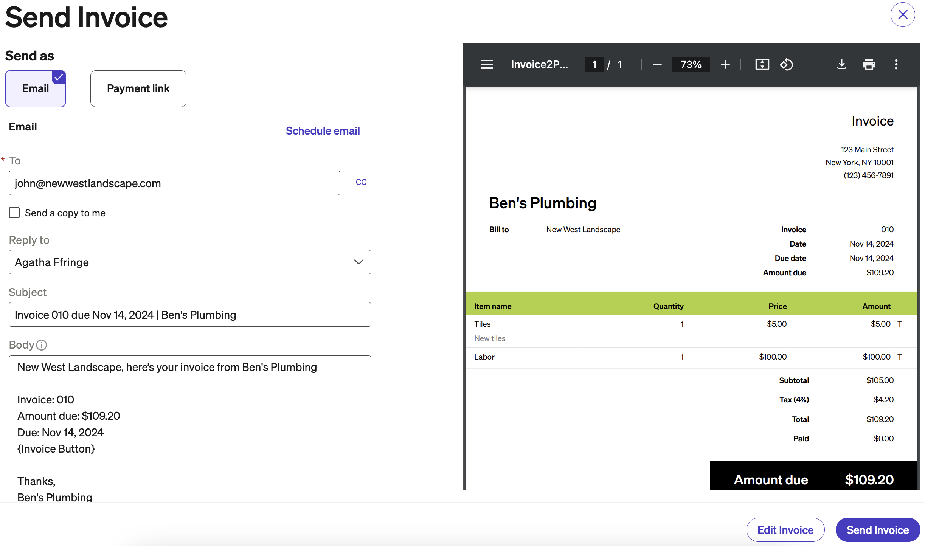Enable Send a copy to me
The image size is (925, 546).
tap(14, 213)
